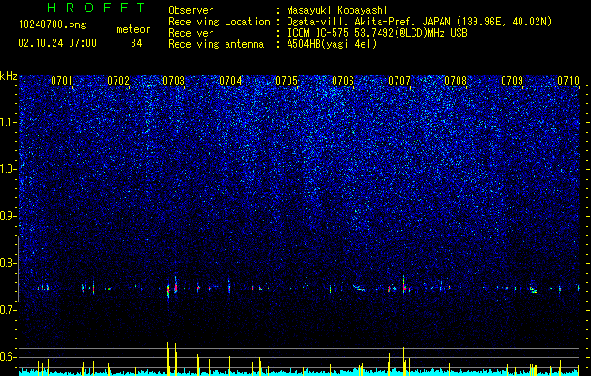Image resolution: width=591 pixels, height=376 pixels.
Task: Click time marker 0703
Action: pyautogui.click(x=174, y=81)
